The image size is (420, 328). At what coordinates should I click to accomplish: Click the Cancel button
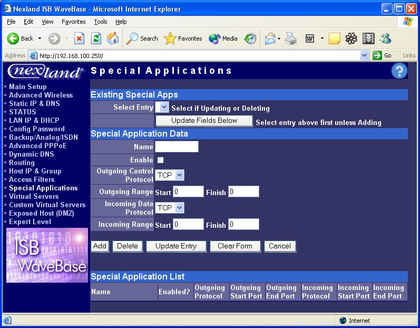[280, 246]
